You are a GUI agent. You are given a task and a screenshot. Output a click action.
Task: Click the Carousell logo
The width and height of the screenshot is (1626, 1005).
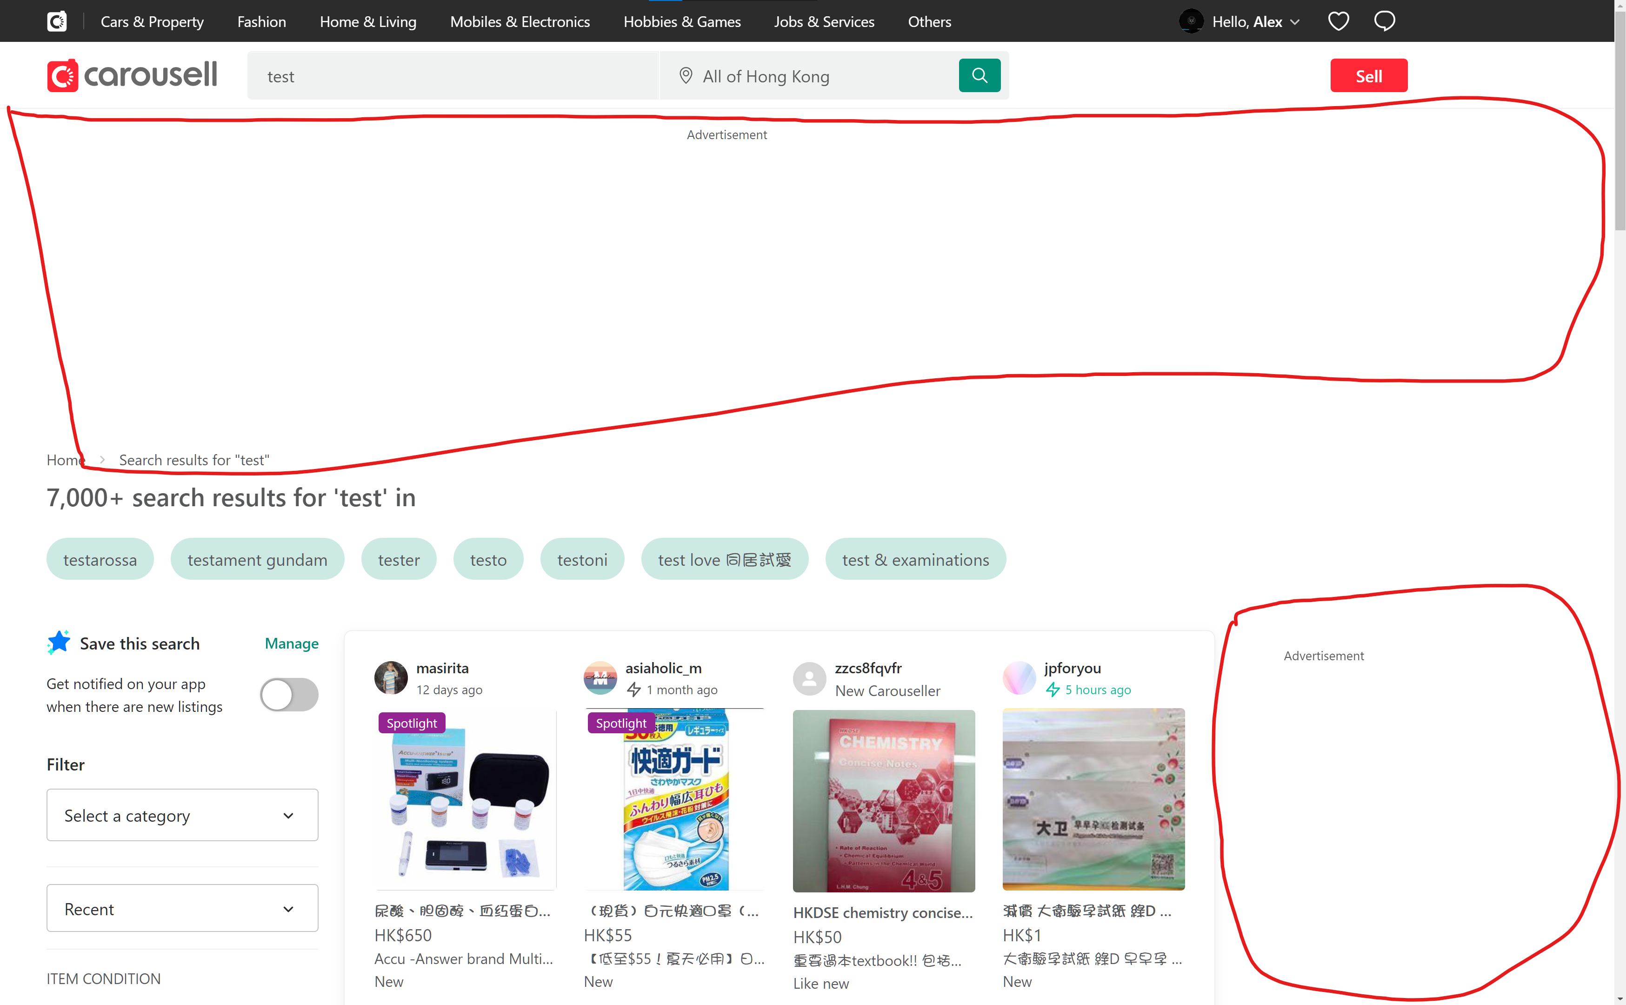click(x=132, y=74)
